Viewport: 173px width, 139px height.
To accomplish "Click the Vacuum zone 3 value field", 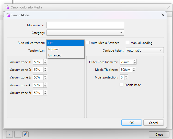I will coord(38,77).
